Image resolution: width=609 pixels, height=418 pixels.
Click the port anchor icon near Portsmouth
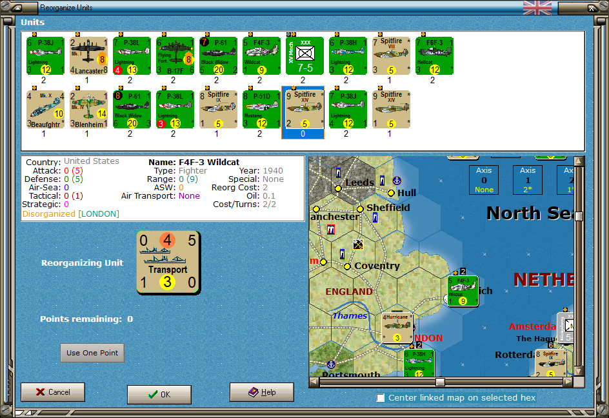pos(331,364)
